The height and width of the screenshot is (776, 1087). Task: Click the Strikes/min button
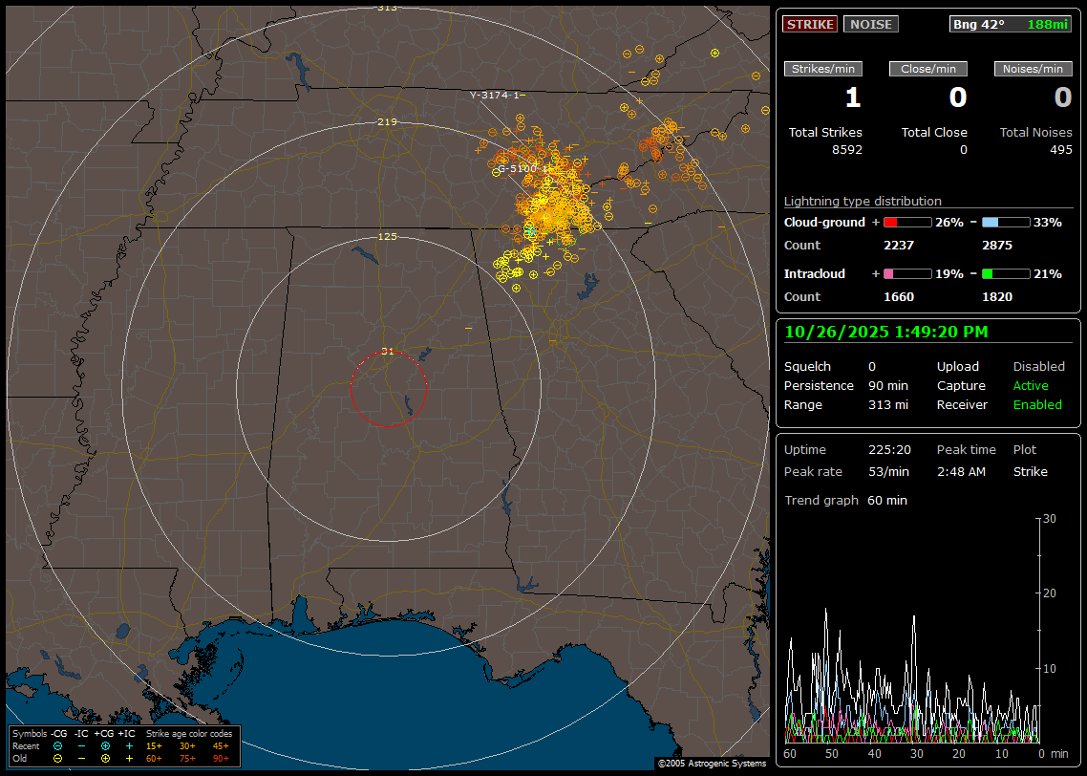point(822,69)
